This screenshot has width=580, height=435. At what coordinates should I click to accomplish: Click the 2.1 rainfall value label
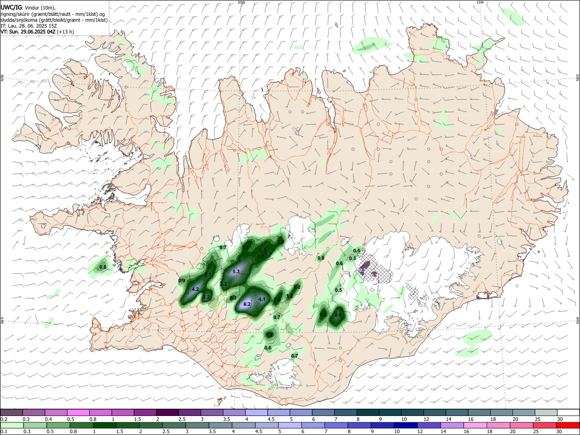tap(208, 275)
